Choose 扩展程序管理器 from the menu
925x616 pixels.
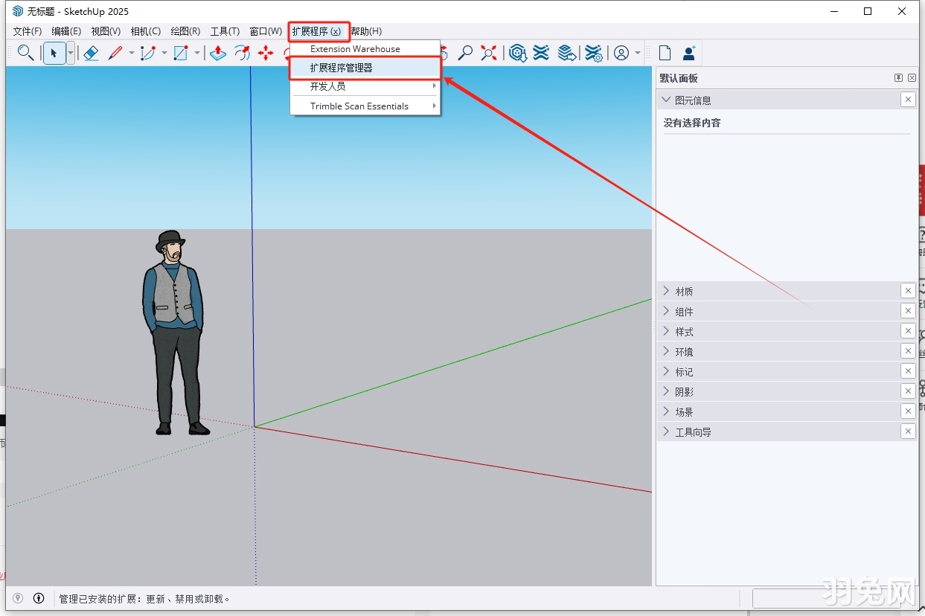341,68
